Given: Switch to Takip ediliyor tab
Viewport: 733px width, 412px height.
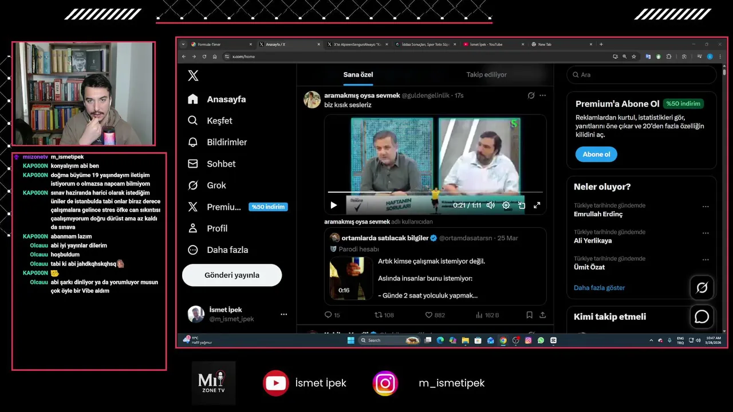Looking at the screenshot, I should point(486,74).
